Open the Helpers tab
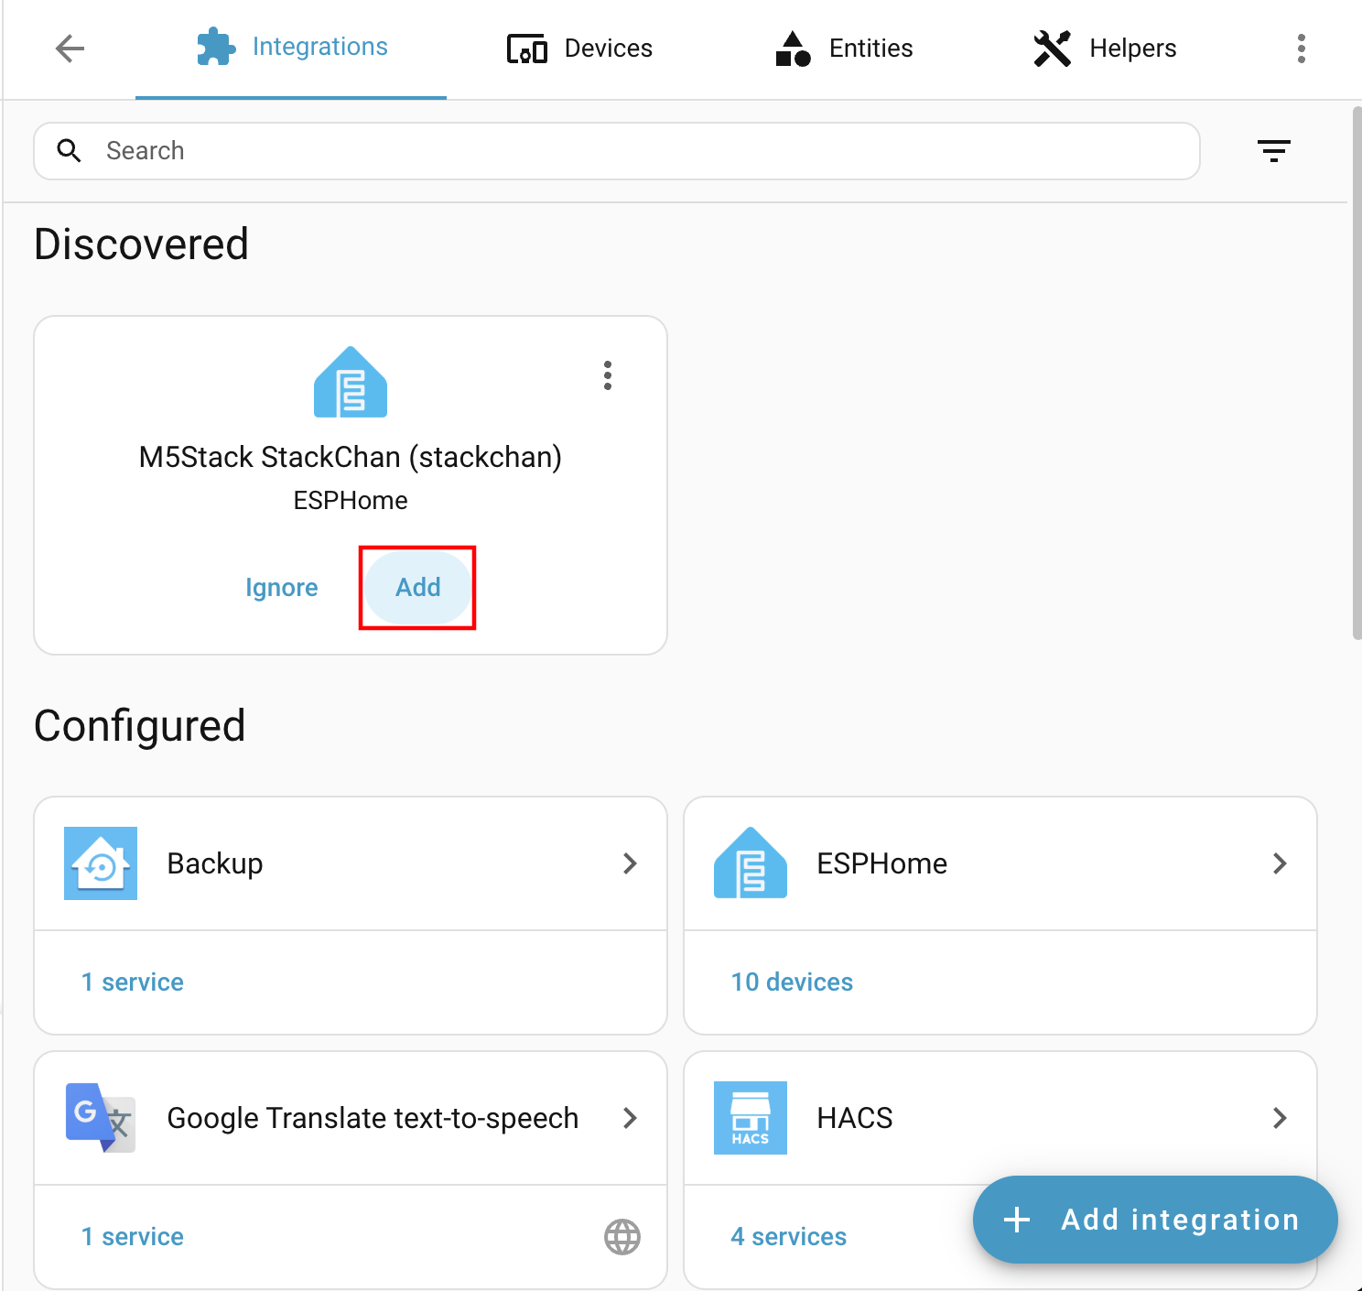 tap(1105, 49)
